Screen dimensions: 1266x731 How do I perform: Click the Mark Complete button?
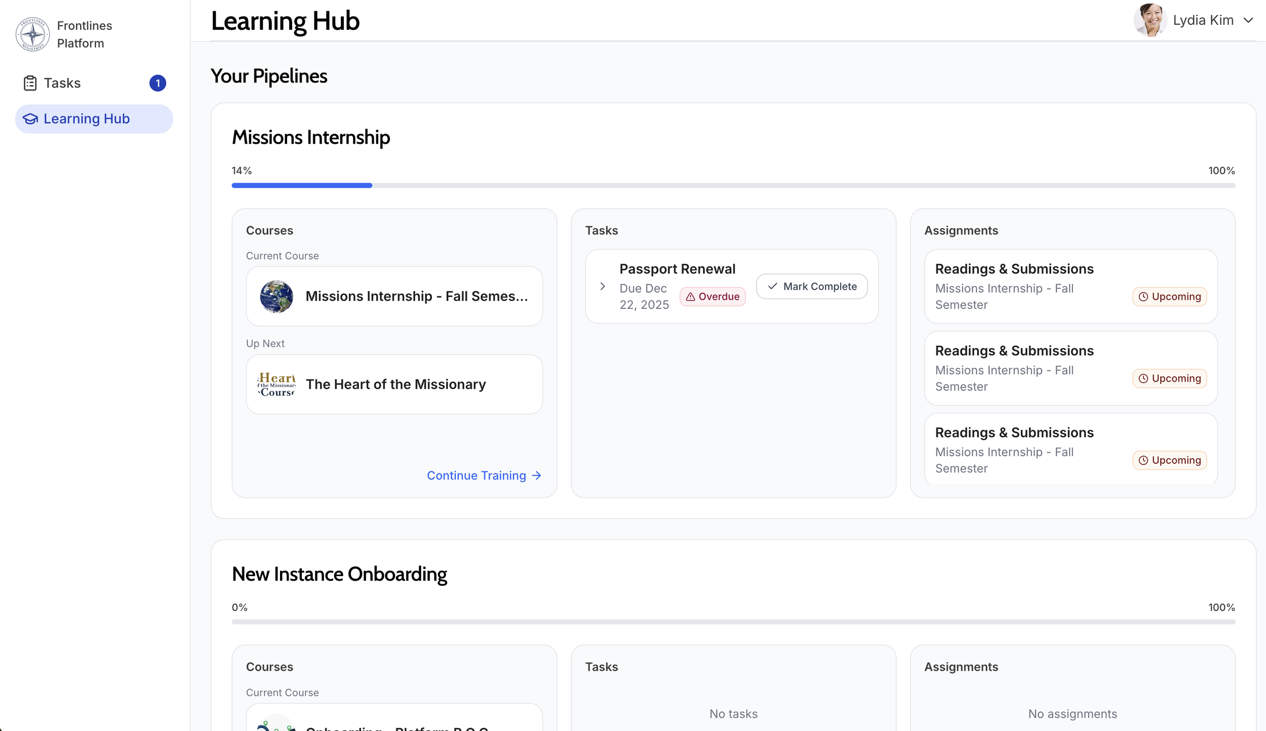[x=812, y=287]
